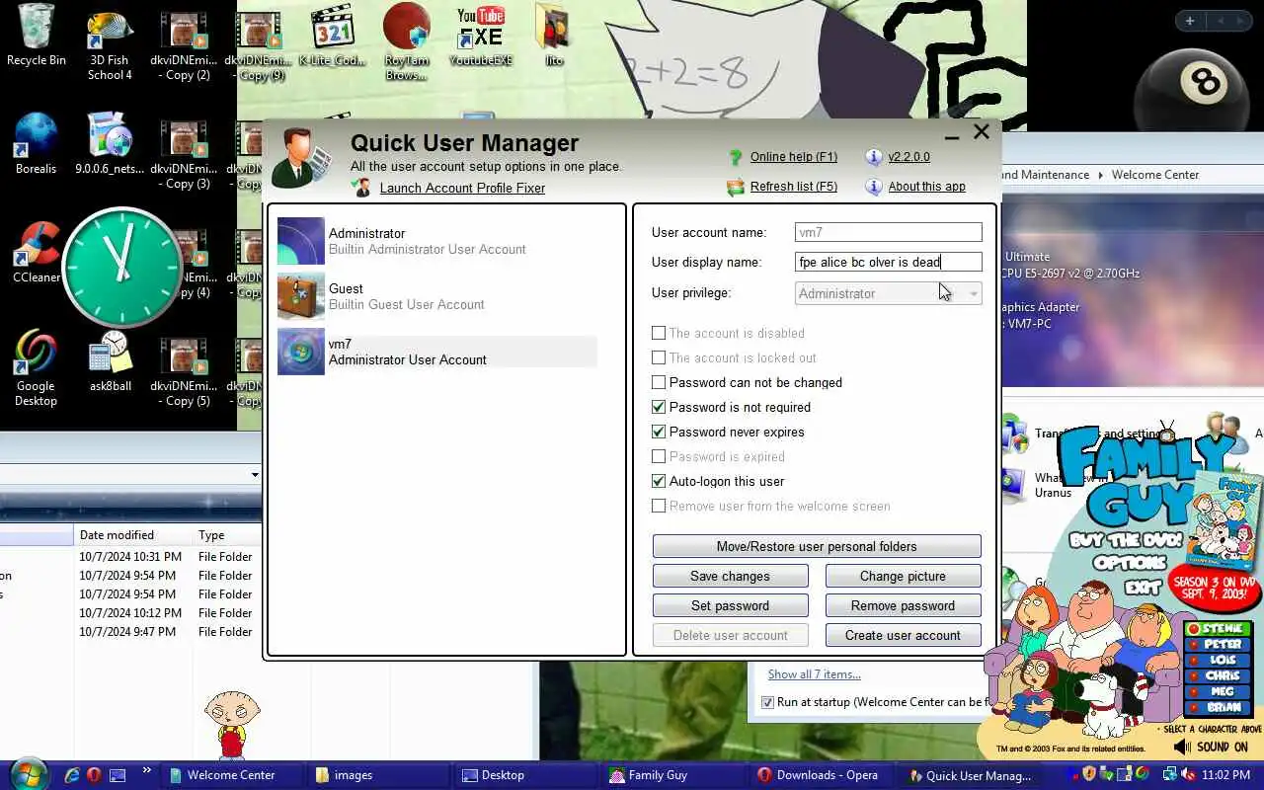The height and width of the screenshot is (790, 1264).
Task: Click Create user account button
Action: click(903, 635)
